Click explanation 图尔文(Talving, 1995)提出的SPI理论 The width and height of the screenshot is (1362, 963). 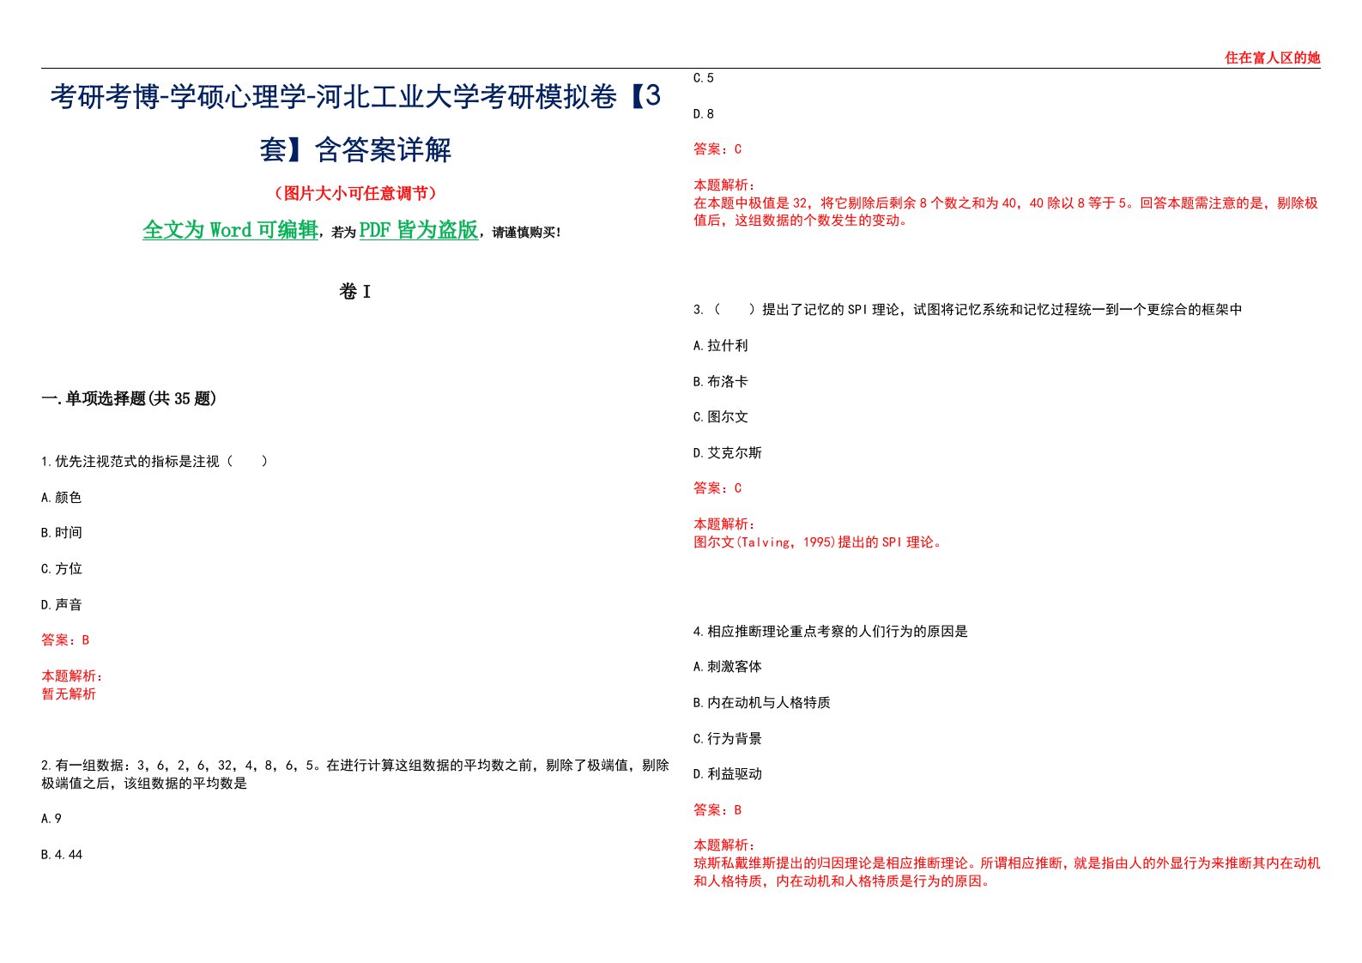point(820,542)
